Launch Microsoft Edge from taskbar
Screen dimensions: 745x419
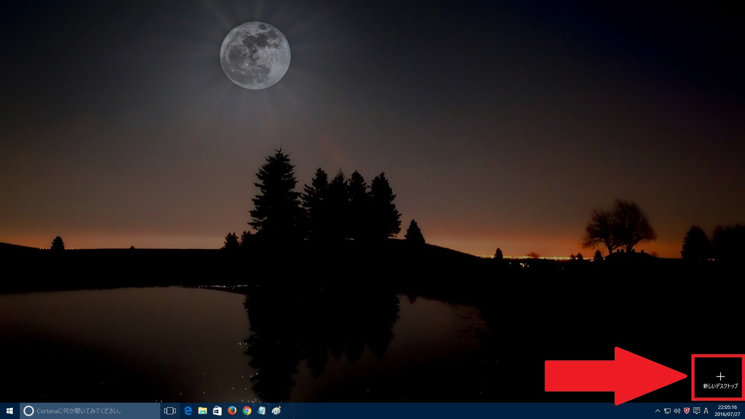pos(188,411)
